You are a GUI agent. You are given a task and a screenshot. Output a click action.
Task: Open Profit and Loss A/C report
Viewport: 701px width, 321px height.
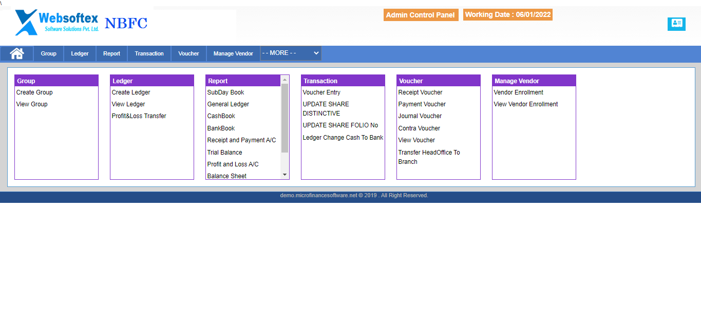pyautogui.click(x=233, y=164)
